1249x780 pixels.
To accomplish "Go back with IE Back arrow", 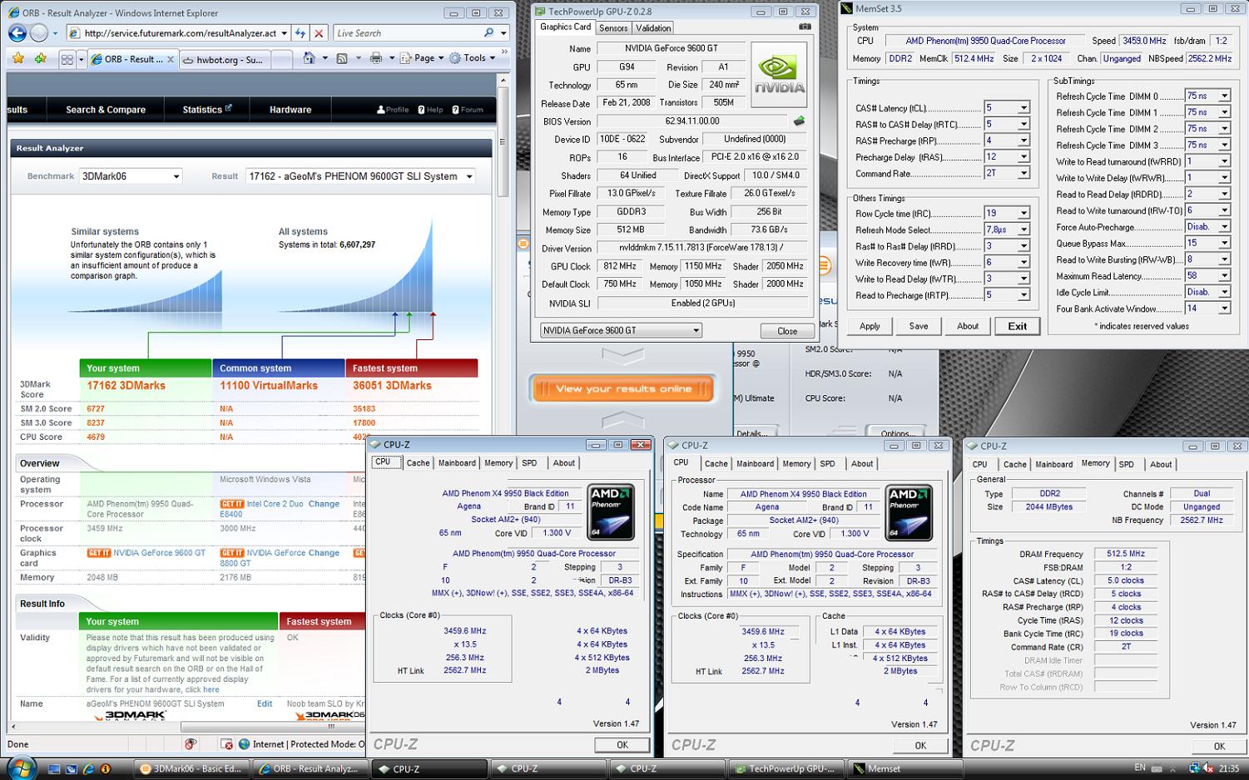I will coord(17,33).
